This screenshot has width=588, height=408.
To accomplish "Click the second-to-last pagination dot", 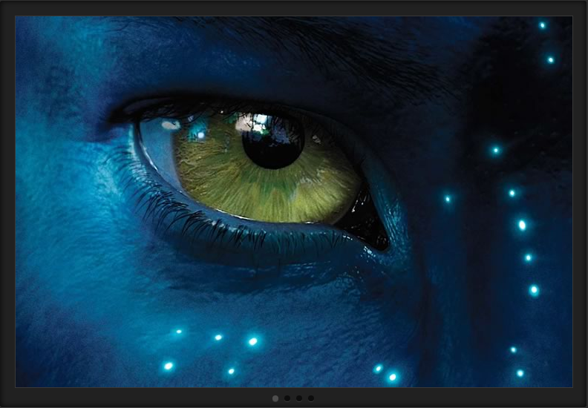I will pos(299,398).
